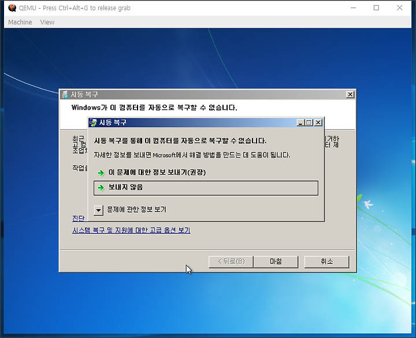Image resolution: width=416 pixels, height=338 pixels.
Task: Minimize the inner '시동 복구' dialog
Action: click(x=300, y=122)
